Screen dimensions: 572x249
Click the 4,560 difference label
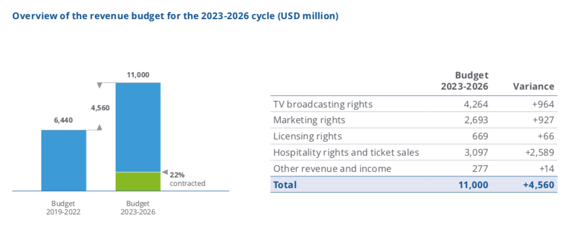(x=100, y=107)
